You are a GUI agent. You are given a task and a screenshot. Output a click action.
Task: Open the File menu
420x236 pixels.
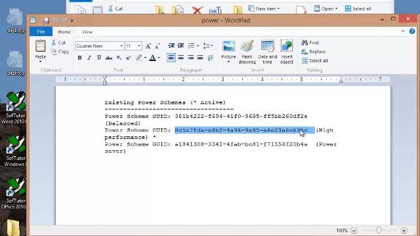[x=41, y=31]
